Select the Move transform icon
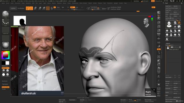This screenshot has height=103, width=184. pos(35,8)
